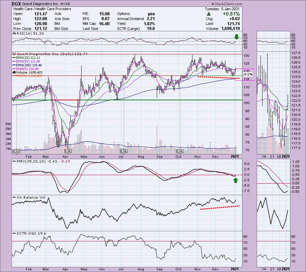
Task: Click the -6.0% annotation label
Action: (x=248, y=74)
